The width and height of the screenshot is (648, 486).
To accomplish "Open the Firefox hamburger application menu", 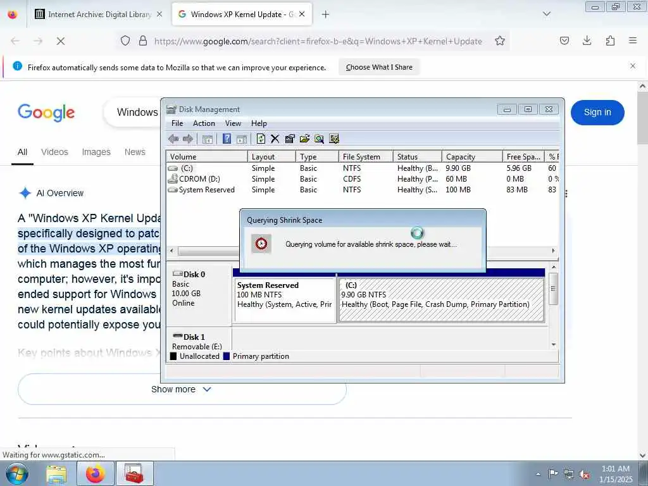I will click(x=633, y=40).
